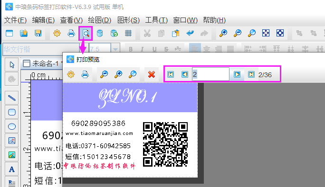Zoom out using main toolbar magnifier minus
325x187 pixels.
pos(237,33)
